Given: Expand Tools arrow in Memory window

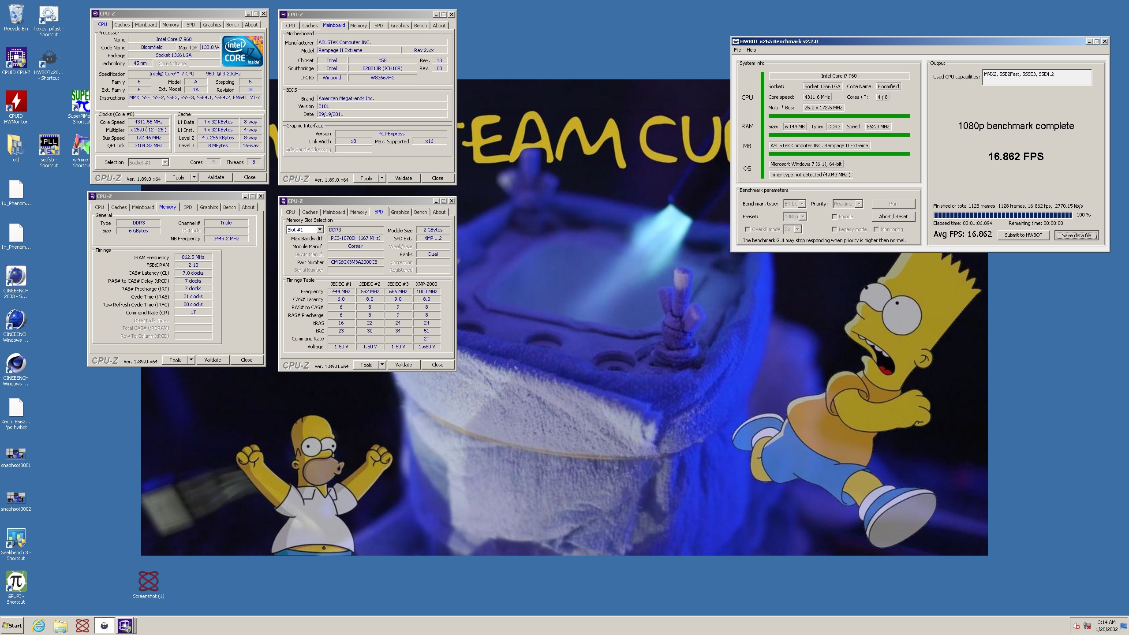Looking at the screenshot, I should click(191, 360).
